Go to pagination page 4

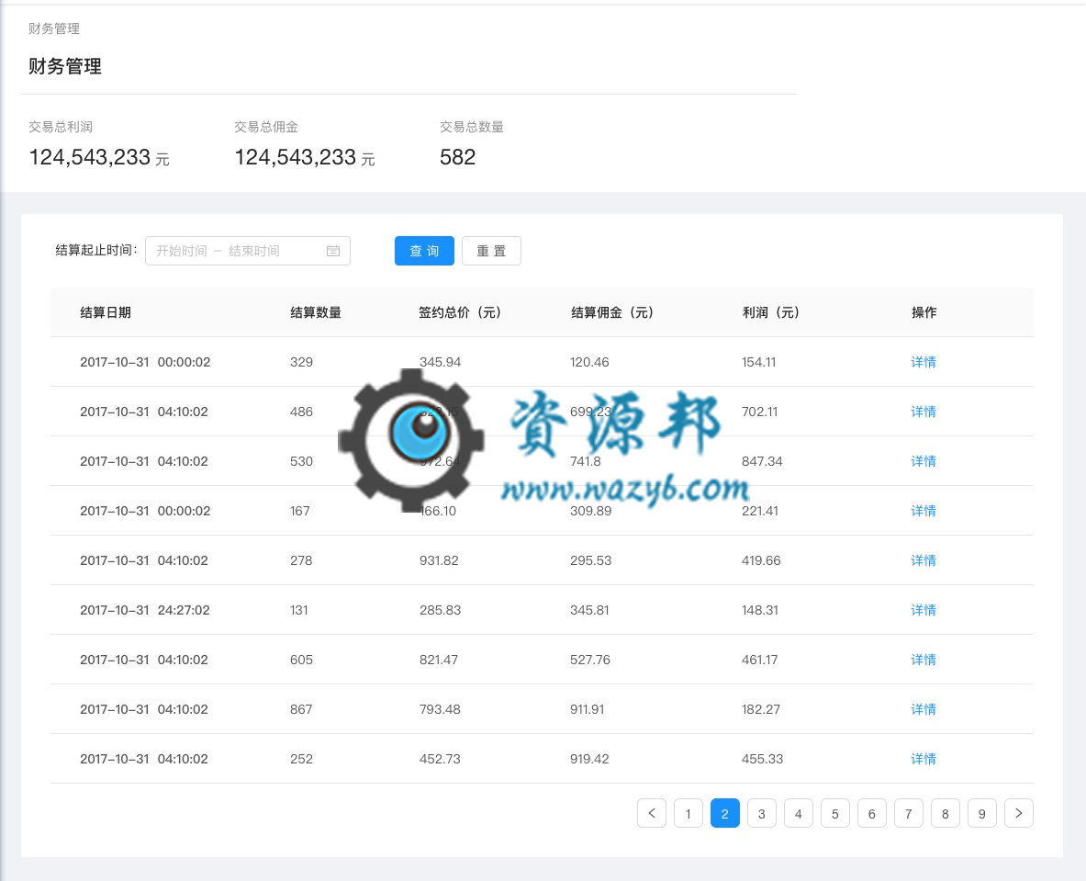799,813
